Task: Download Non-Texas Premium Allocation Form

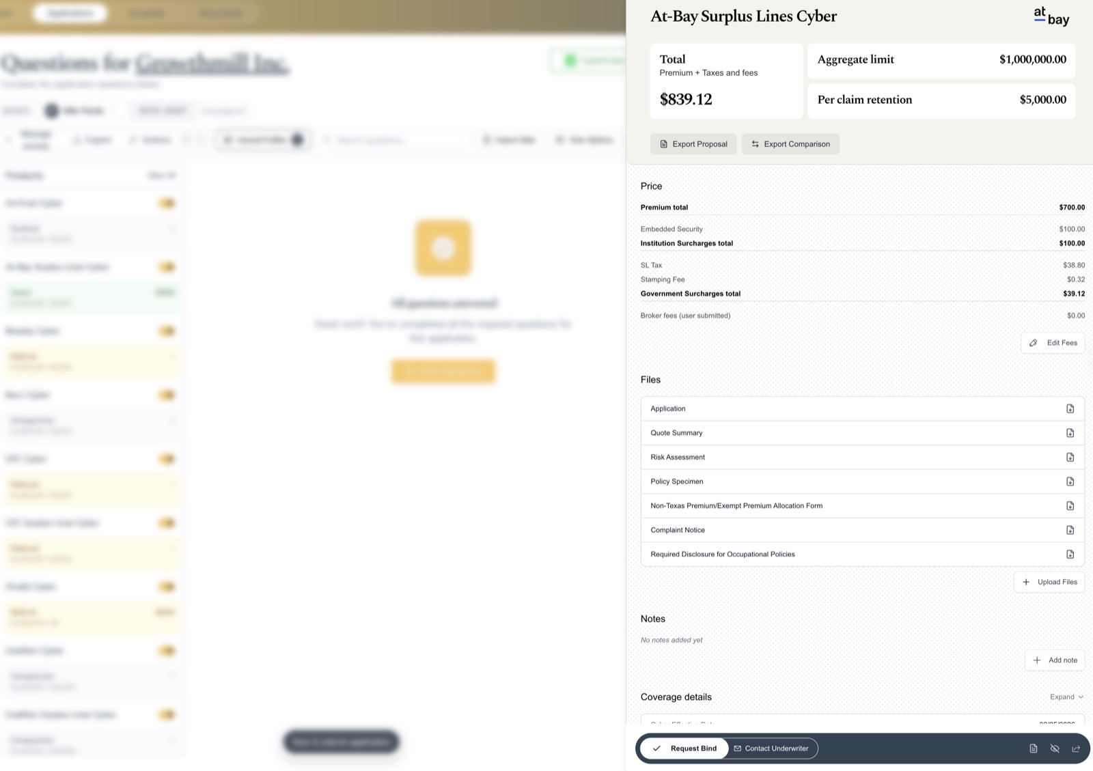Action: click(1070, 505)
